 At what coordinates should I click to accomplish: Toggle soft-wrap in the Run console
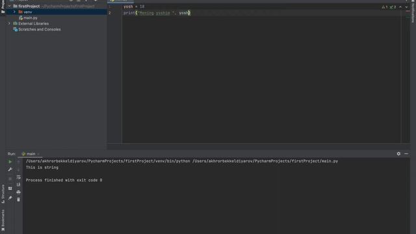[18, 177]
